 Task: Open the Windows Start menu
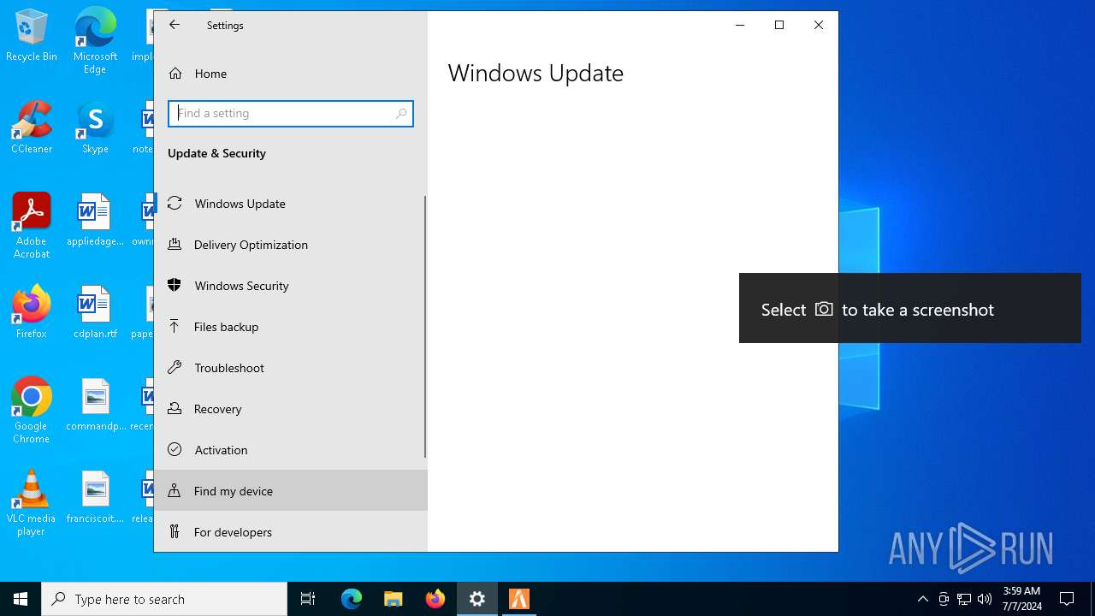(21, 599)
